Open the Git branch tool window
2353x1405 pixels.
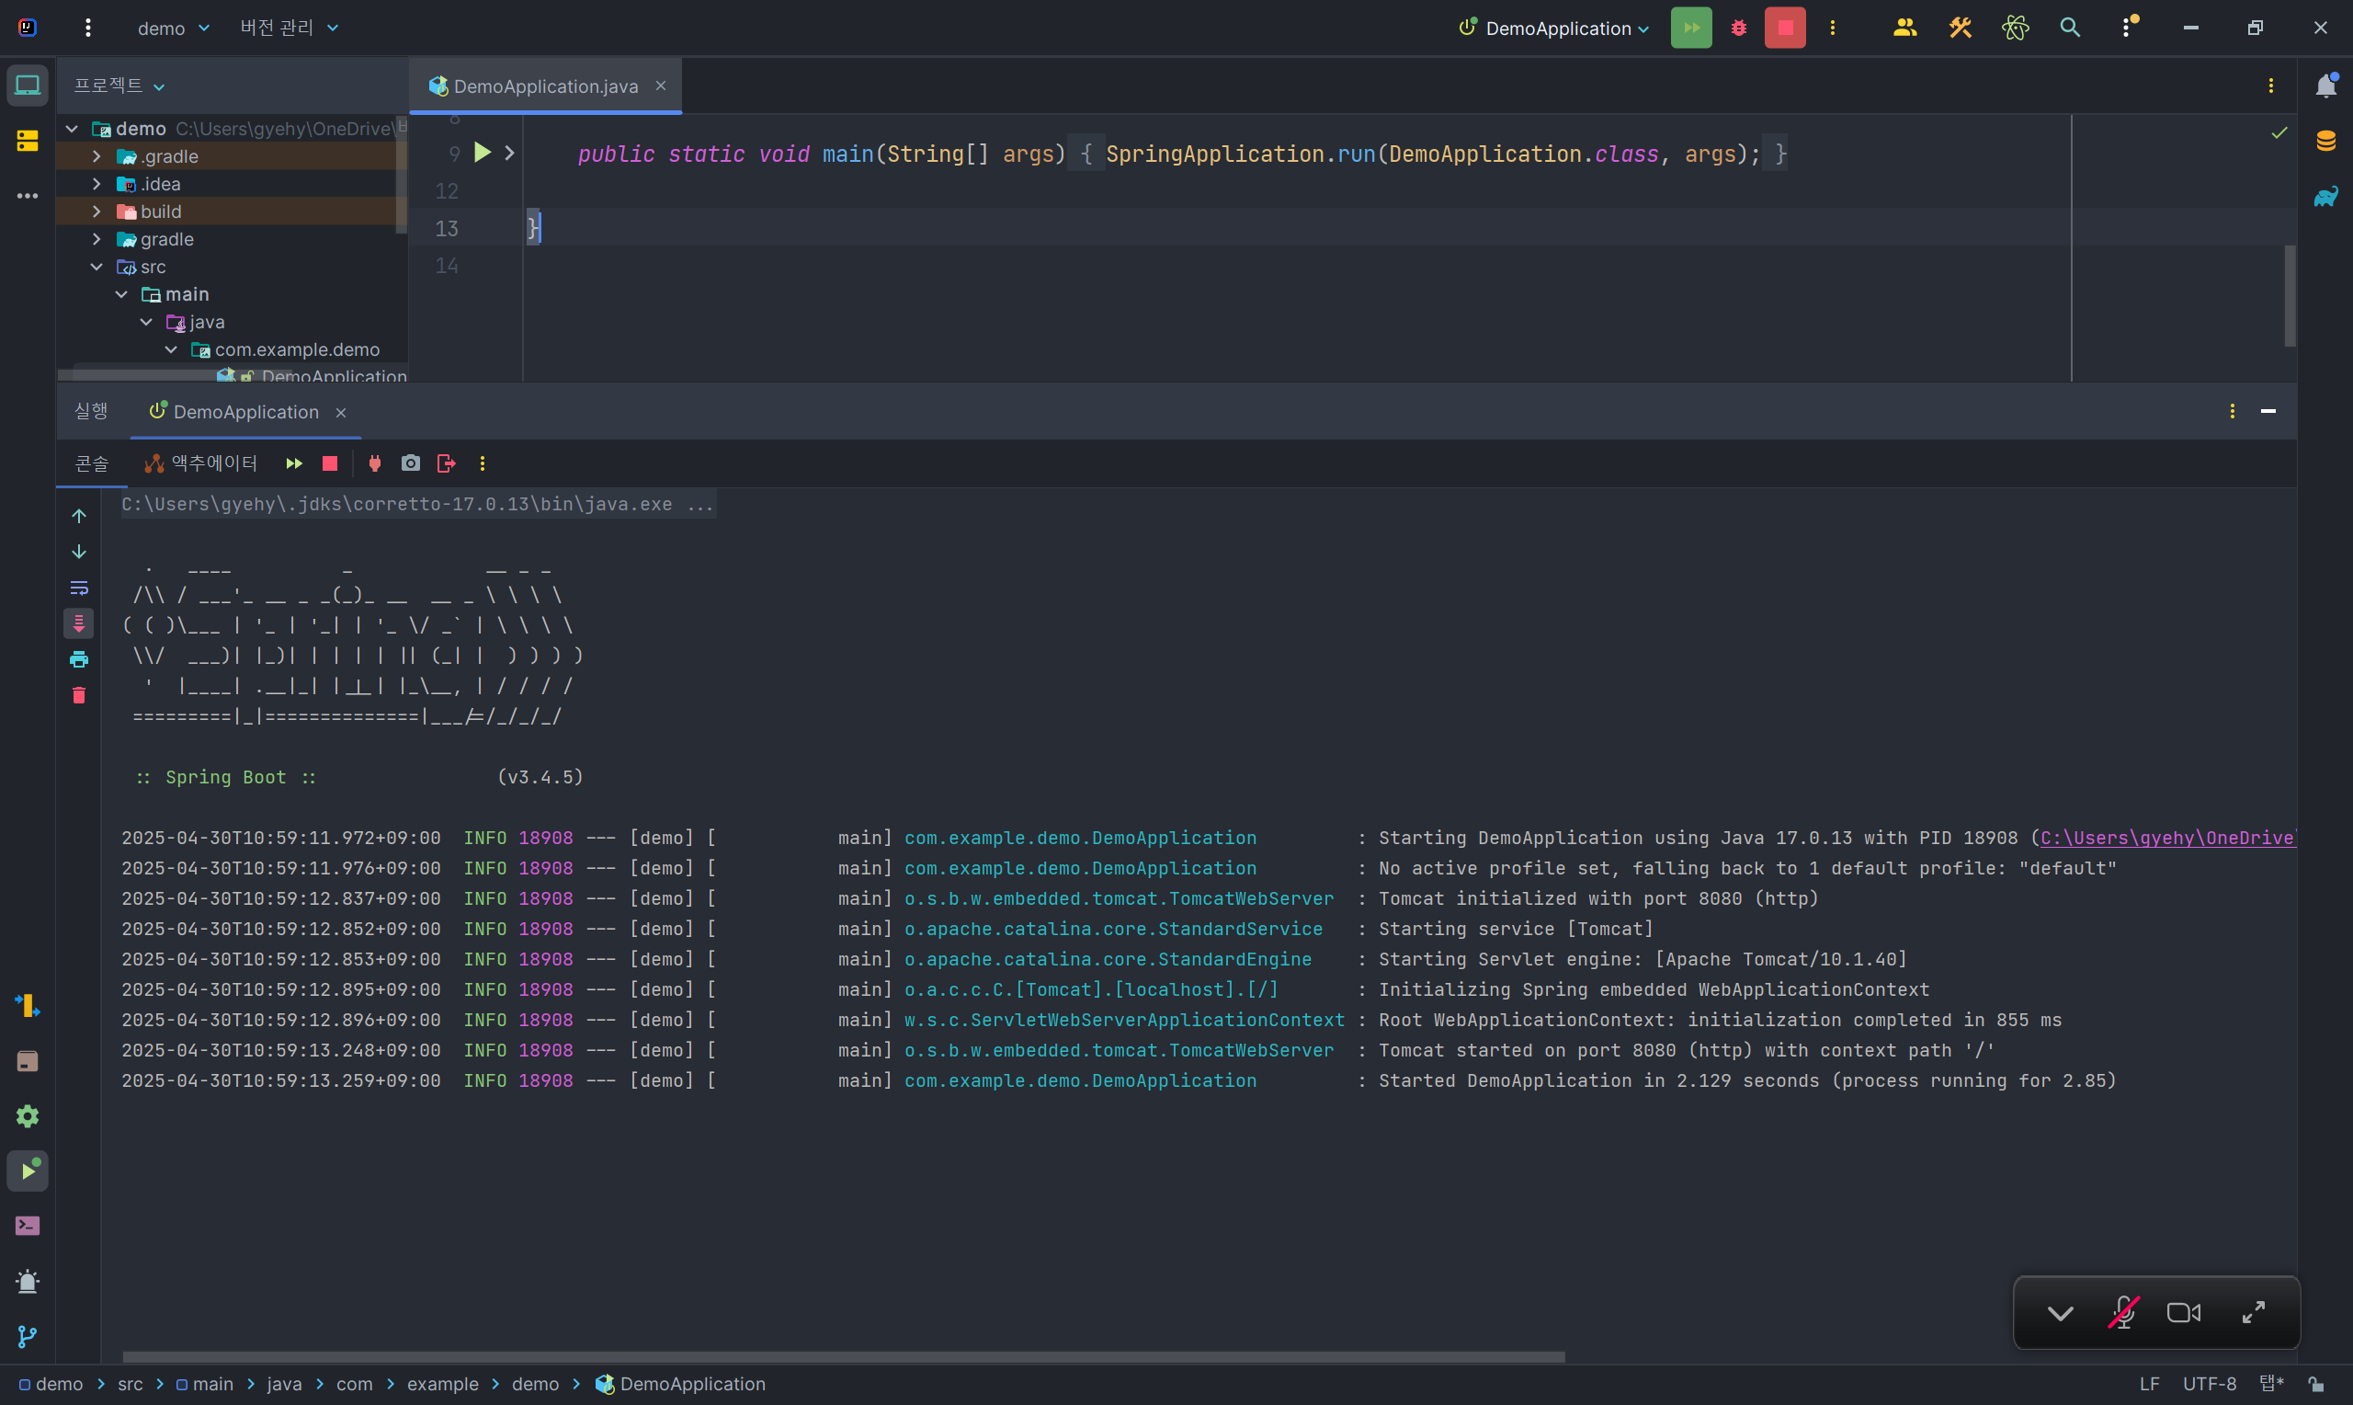click(28, 1337)
